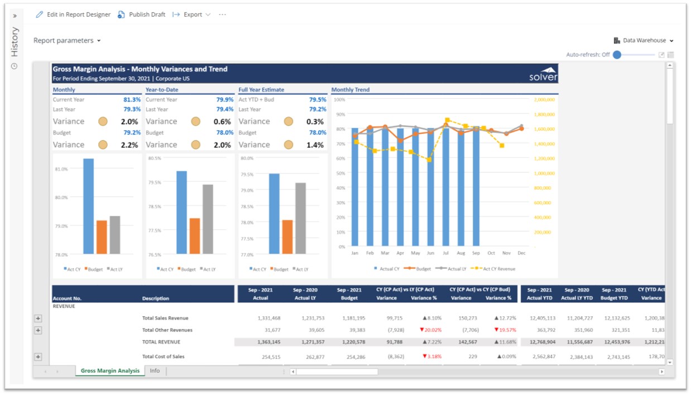Expand the Total Other Revenues row
The image size is (691, 395).
point(38,330)
